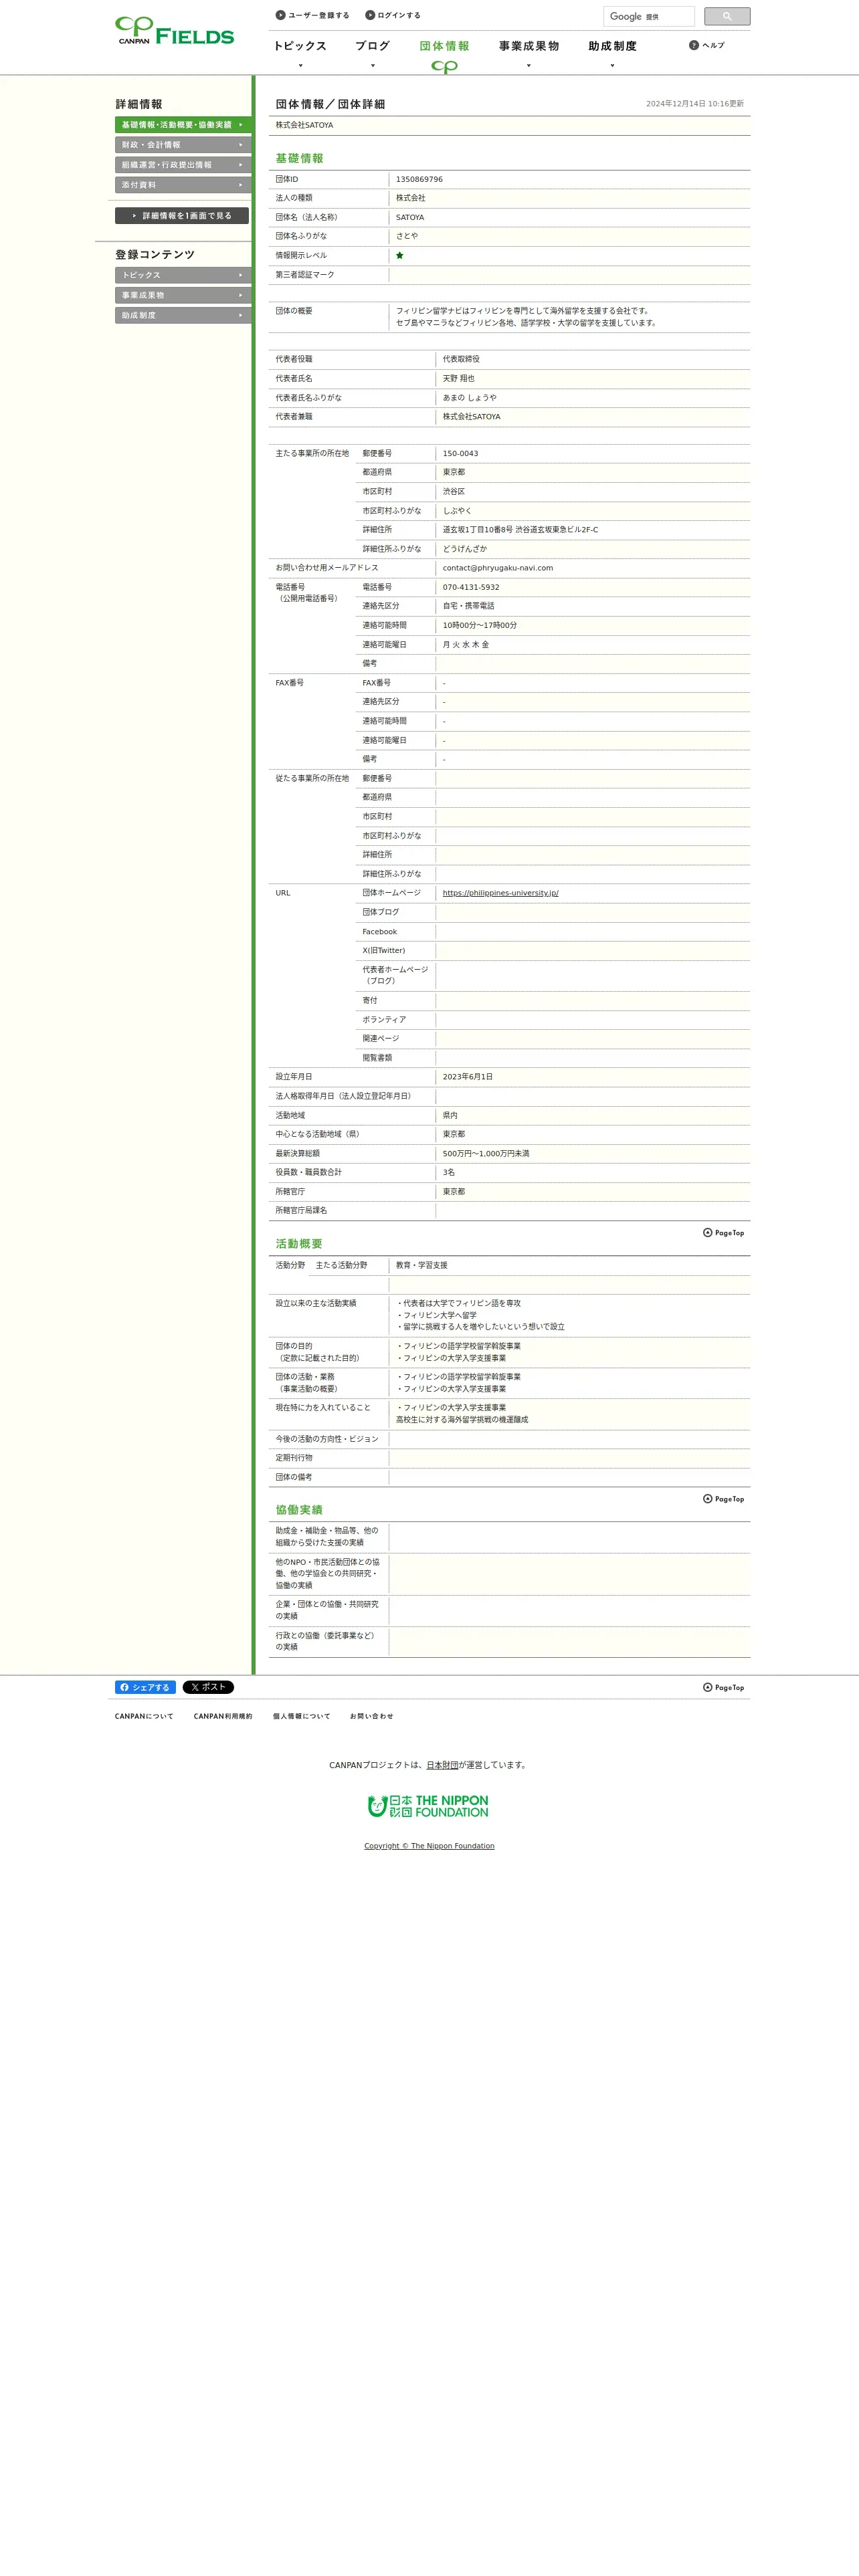Open CANPAN利用規約 footer link
This screenshot has width=859, height=2576.
[223, 1716]
